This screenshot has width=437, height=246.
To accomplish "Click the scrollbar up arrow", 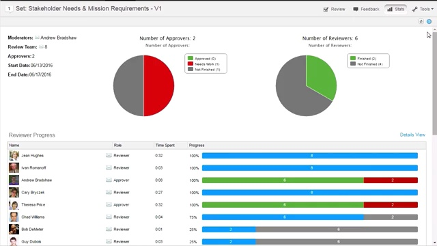I will (x=434, y=29).
